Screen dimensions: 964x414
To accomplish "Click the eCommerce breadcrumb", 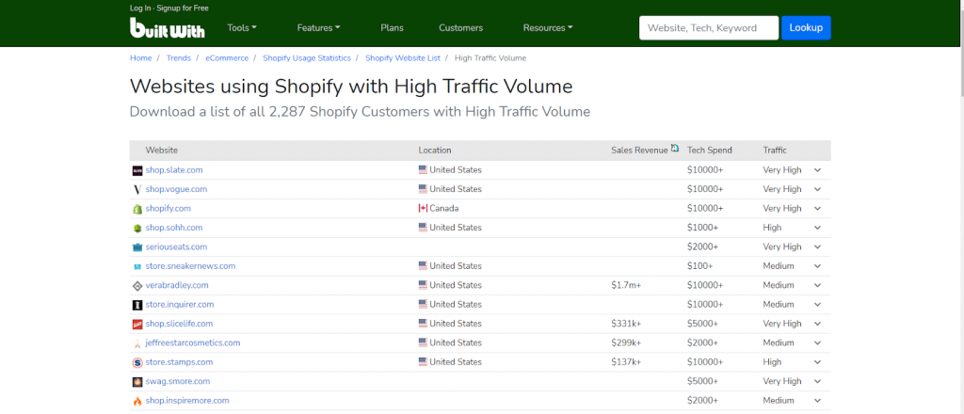I will tap(227, 57).
